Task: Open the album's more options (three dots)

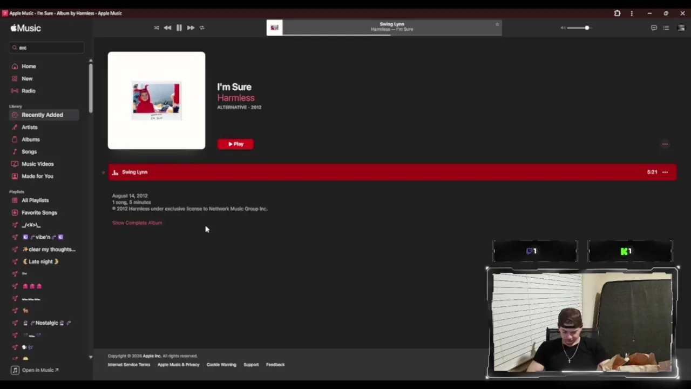Action: (665, 144)
